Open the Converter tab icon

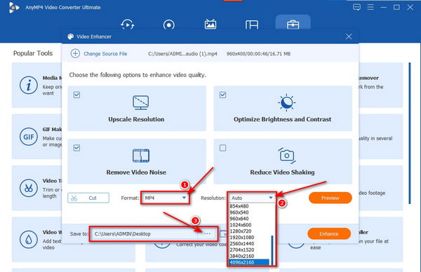[x=128, y=25]
